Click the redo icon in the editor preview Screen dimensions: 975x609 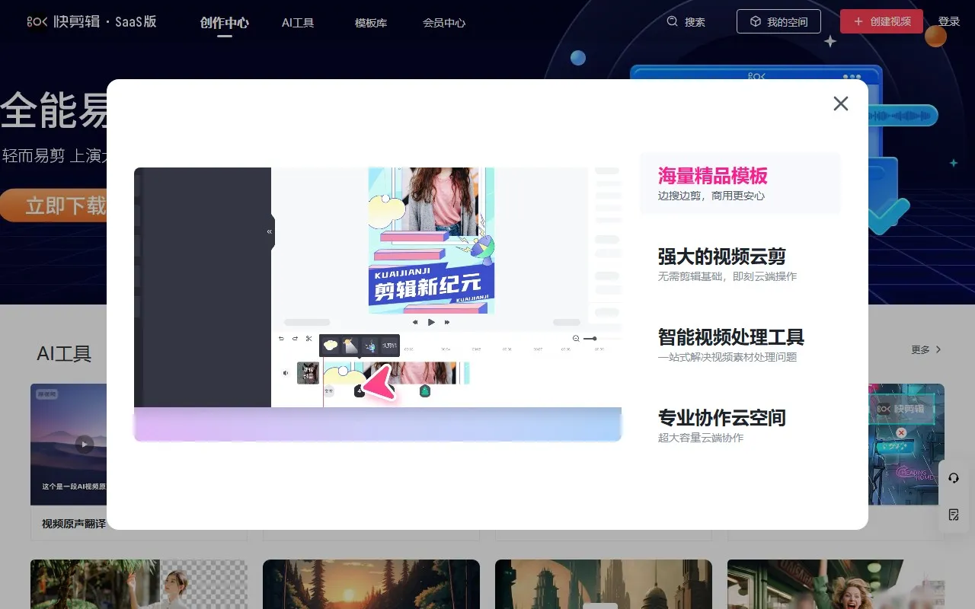point(294,338)
